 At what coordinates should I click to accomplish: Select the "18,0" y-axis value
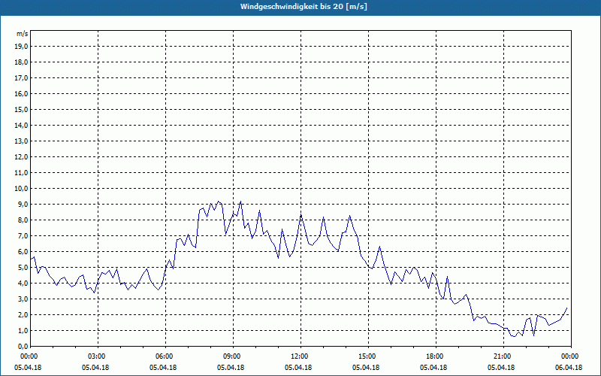tap(22, 62)
